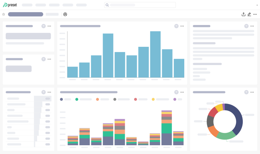Click the large button in the top-left card
Image resolution: width=260 pixels, height=154 pixels.
(28, 36)
